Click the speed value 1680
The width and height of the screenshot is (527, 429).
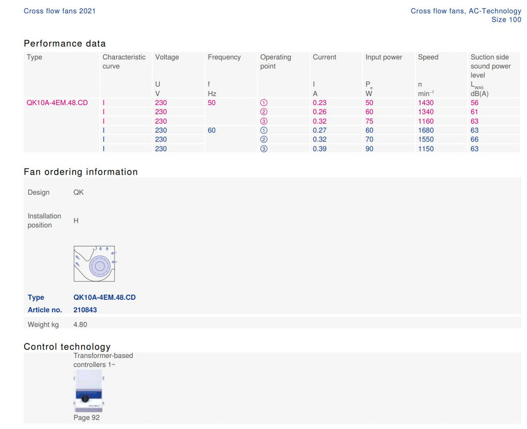tap(426, 130)
